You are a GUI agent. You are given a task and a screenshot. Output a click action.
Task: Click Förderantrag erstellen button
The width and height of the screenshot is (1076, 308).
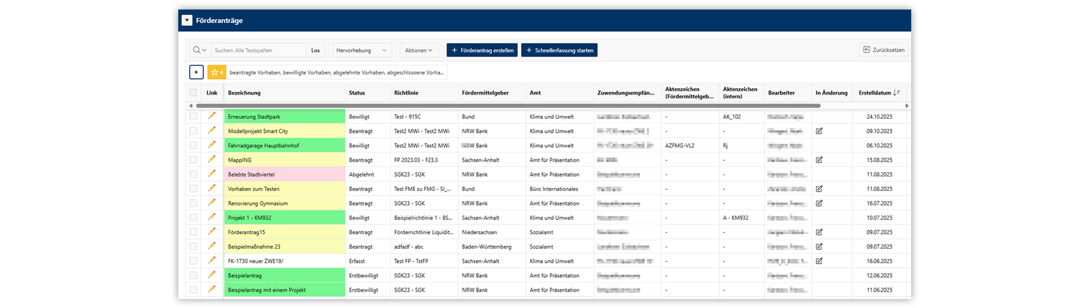tap(482, 50)
